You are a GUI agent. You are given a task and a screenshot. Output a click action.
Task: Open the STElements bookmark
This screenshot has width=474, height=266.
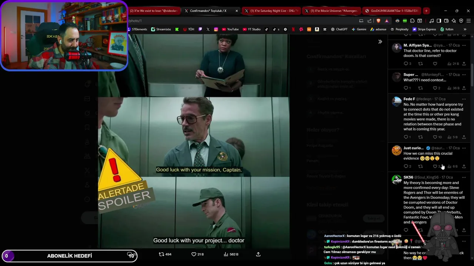pos(137,29)
